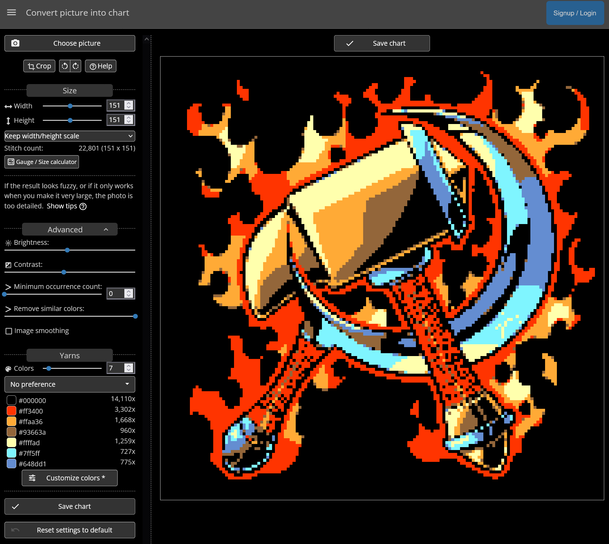Click the #648dd1 blue color swatch
The width and height of the screenshot is (609, 544).
coord(12,463)
